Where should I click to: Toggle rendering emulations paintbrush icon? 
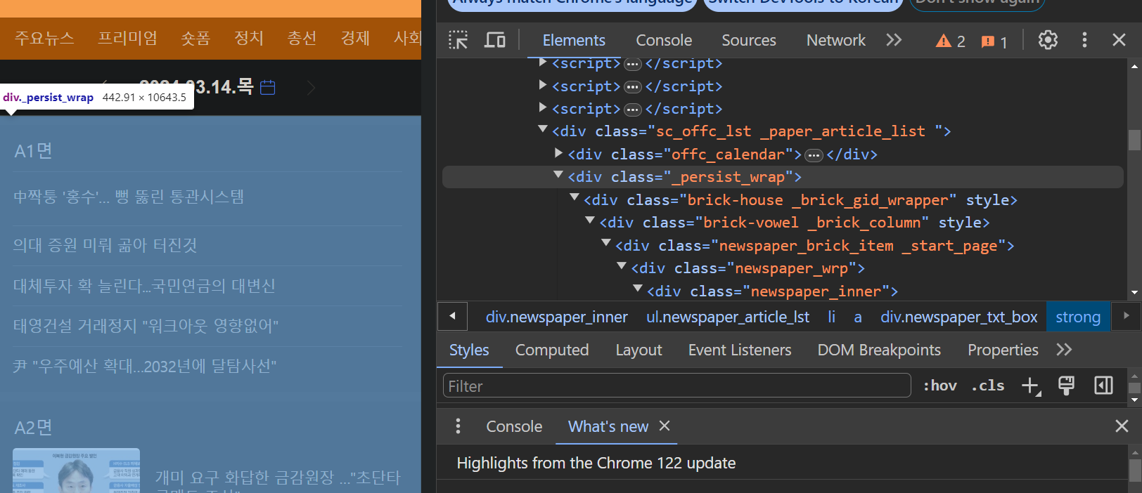tap(1066, 386)
